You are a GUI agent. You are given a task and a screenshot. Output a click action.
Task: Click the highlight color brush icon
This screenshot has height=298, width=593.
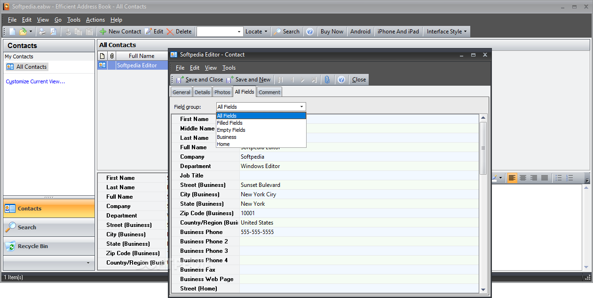pos(495,178)
